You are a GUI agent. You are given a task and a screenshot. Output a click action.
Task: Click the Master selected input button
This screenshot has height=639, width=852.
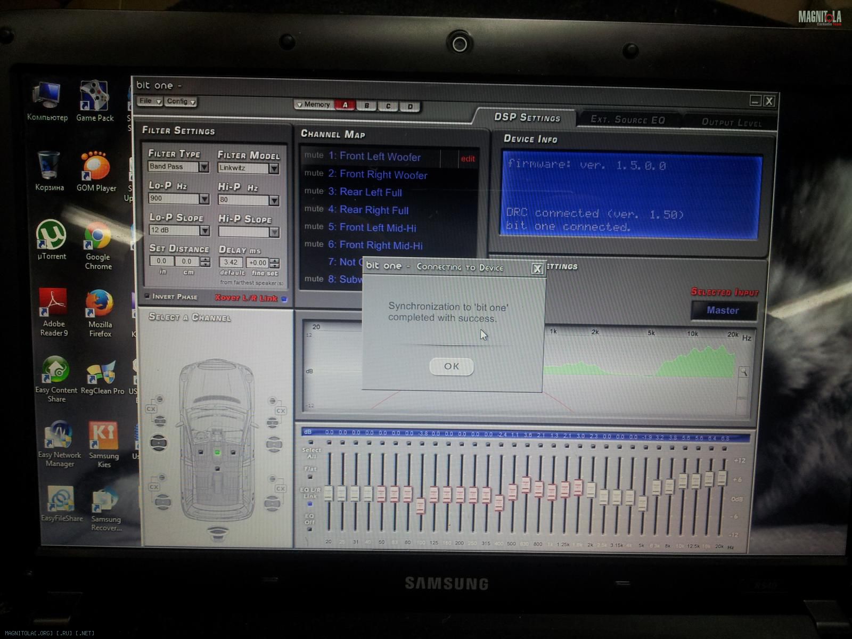click(723, 310)
